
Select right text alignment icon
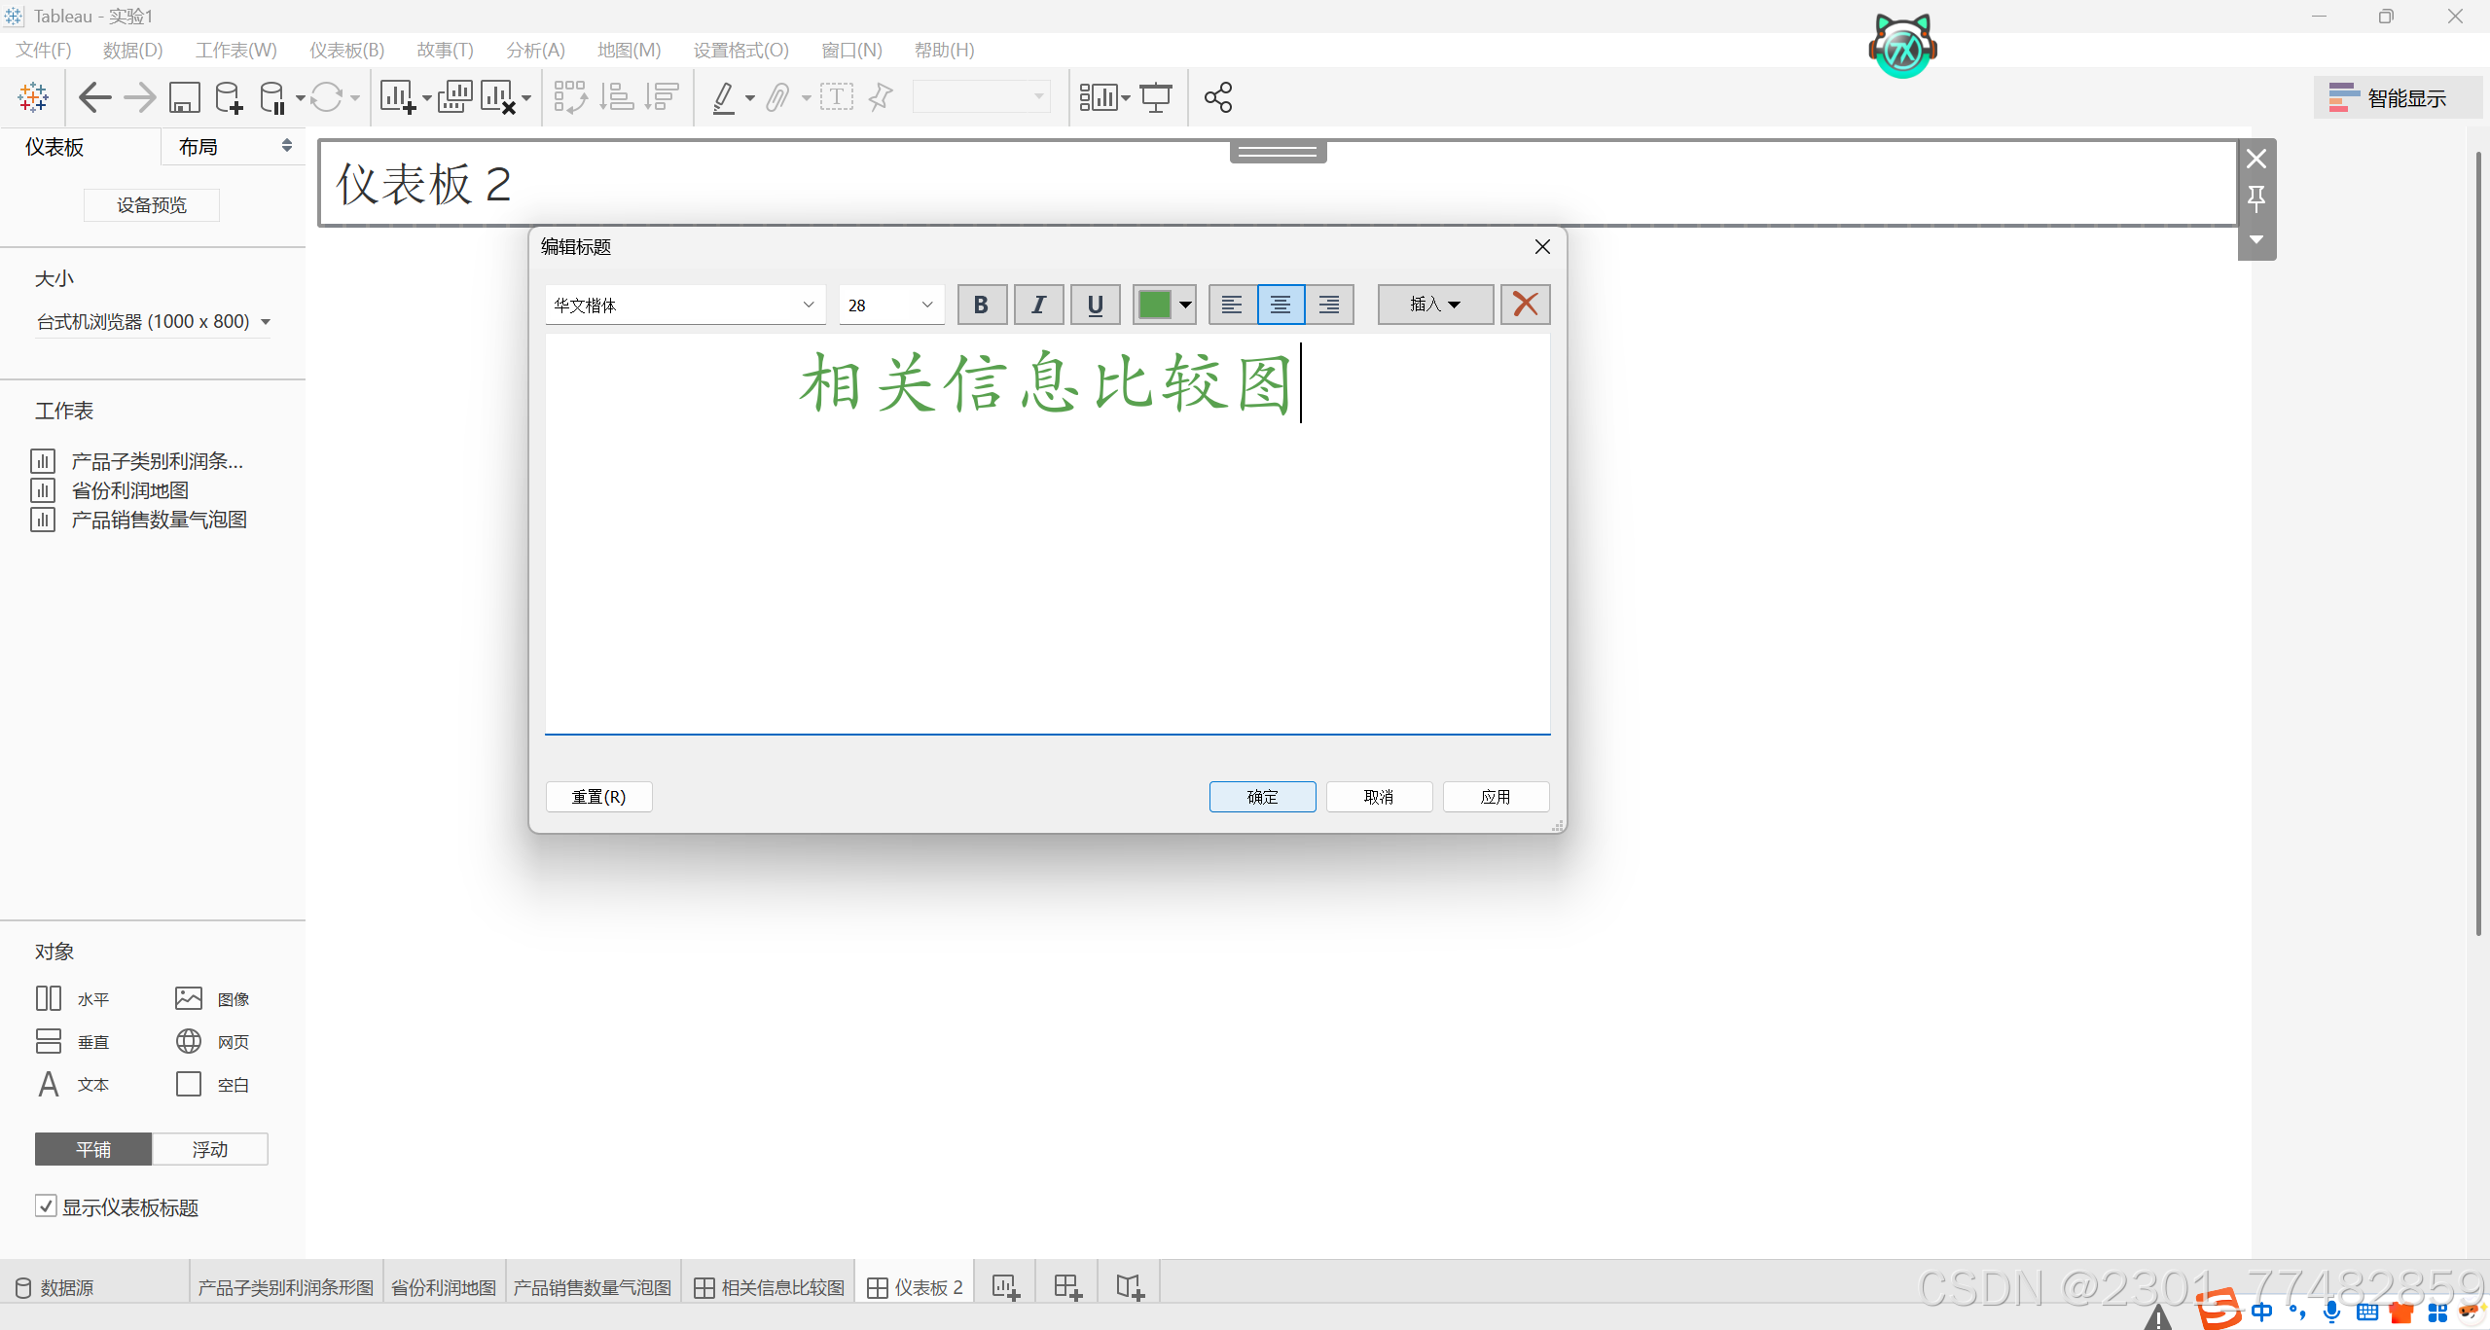(1329, 305)
